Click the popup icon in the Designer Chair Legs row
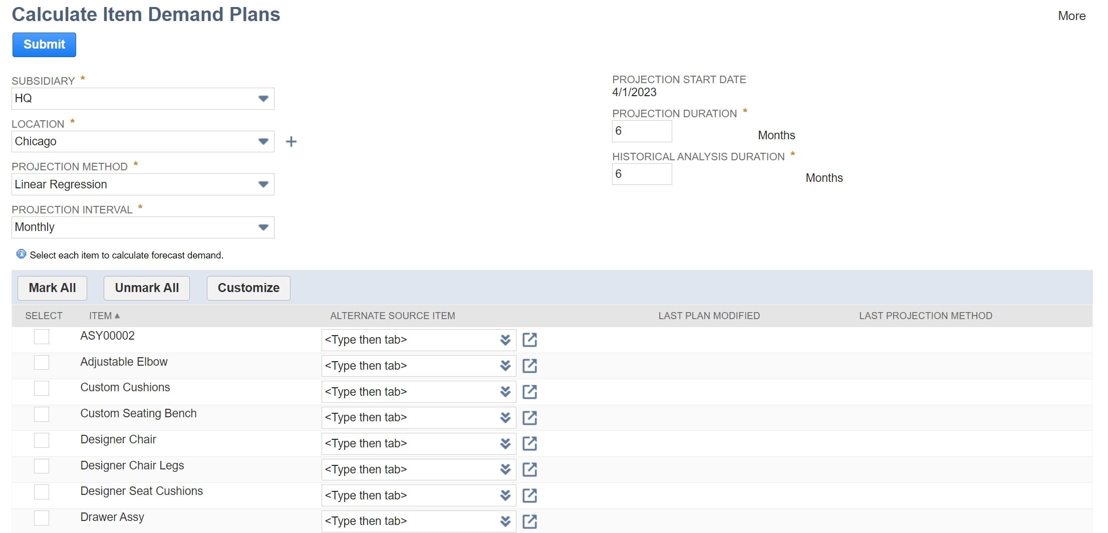 click(x=529, y=469)
